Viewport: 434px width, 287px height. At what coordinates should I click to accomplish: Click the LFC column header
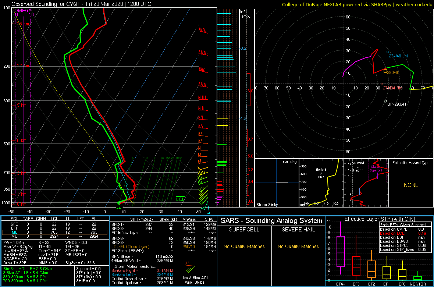click(81, 219)
